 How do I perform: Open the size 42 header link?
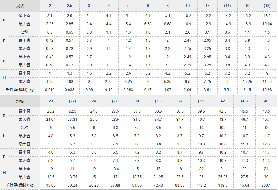point(223,101)
